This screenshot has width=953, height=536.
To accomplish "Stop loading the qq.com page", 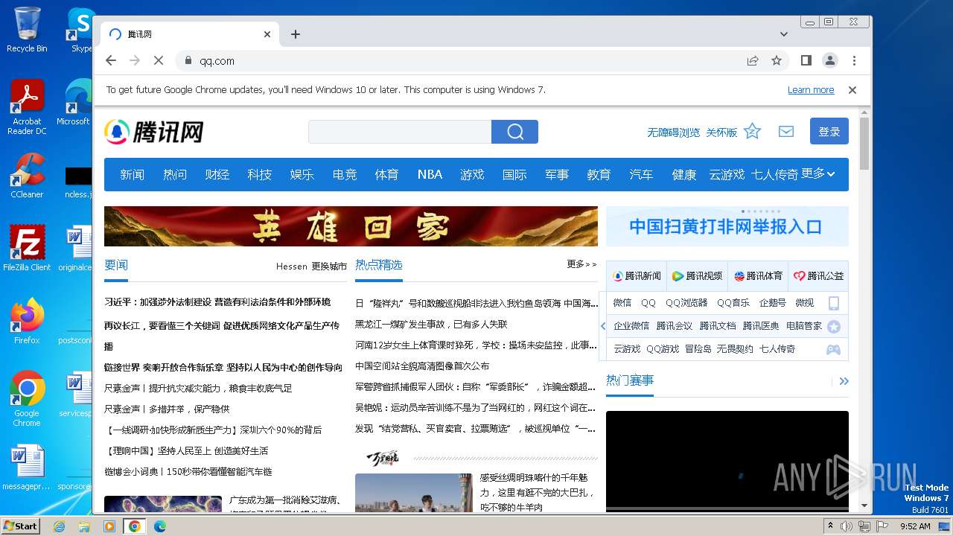I will (159, 60).
